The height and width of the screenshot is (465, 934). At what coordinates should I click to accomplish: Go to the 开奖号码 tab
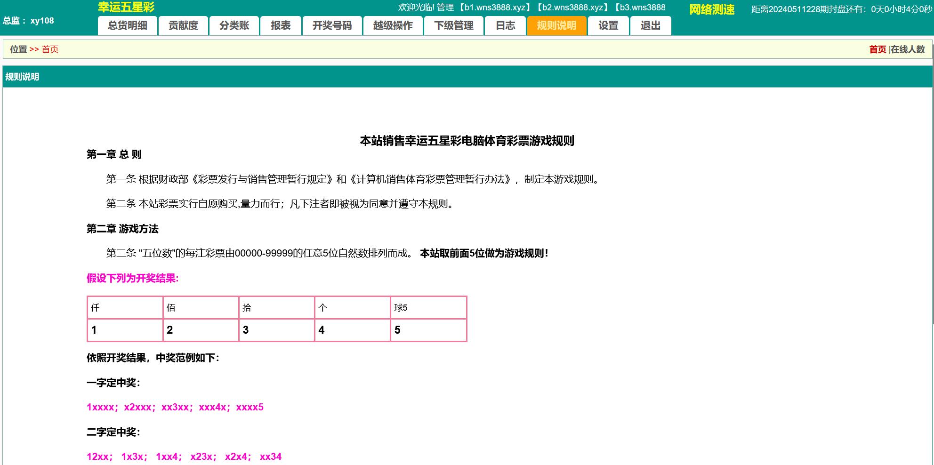332,26
